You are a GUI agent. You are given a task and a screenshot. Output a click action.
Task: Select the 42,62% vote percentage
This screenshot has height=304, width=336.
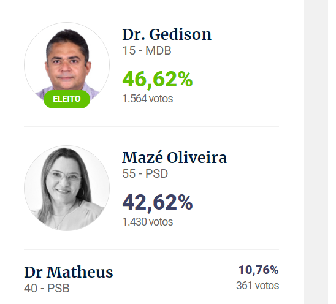click(158, 202)
